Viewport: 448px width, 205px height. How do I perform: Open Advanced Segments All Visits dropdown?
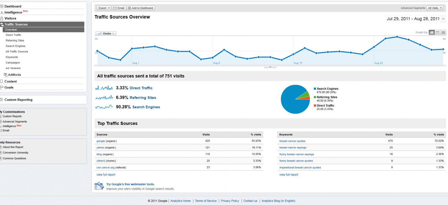[x=435, y=8]
